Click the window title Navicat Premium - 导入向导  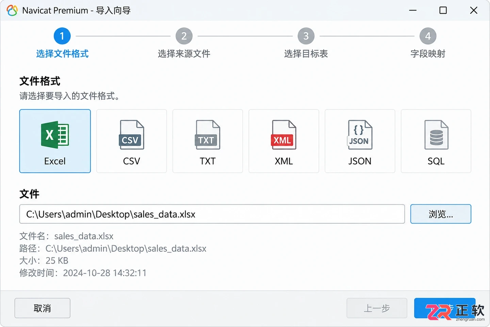click(x=77, y=11)
